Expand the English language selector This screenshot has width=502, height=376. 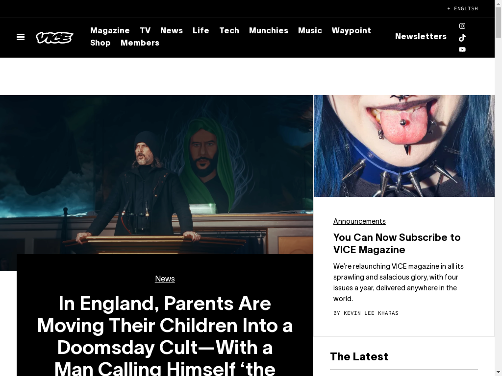[x=462, y=9]
